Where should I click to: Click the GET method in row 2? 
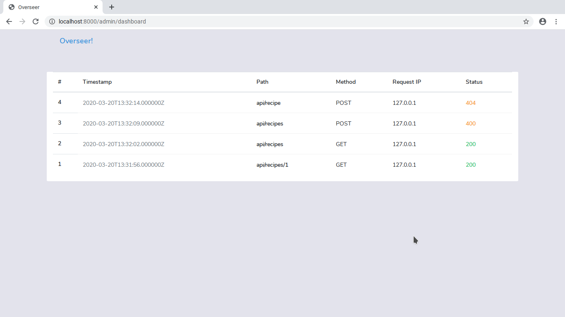341,144
